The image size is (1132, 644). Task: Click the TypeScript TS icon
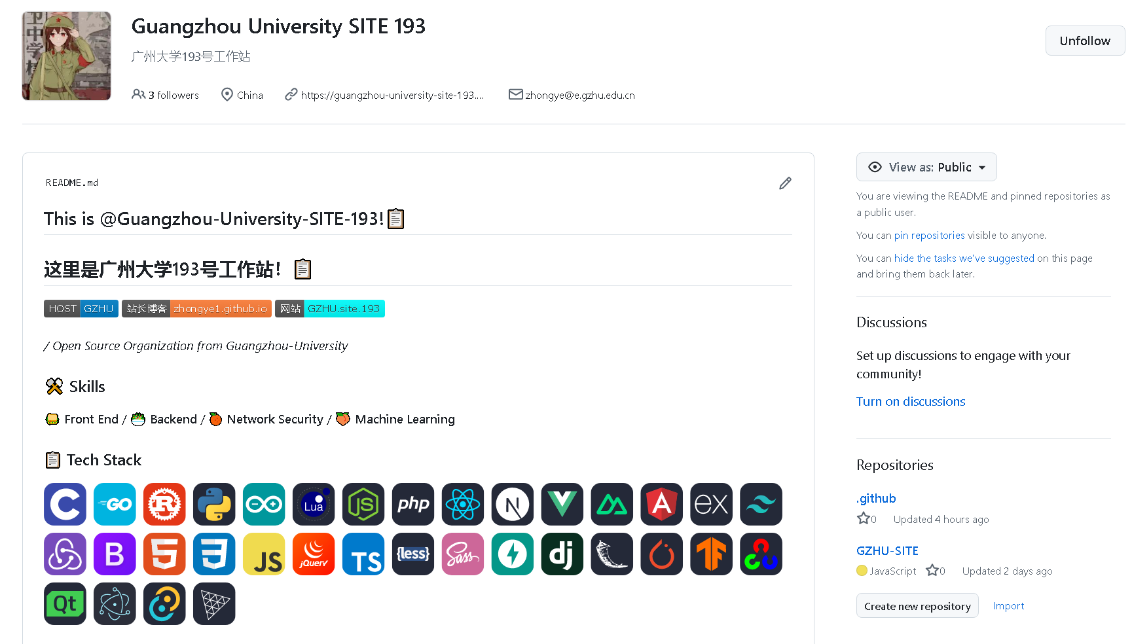[x=363, y=554]
